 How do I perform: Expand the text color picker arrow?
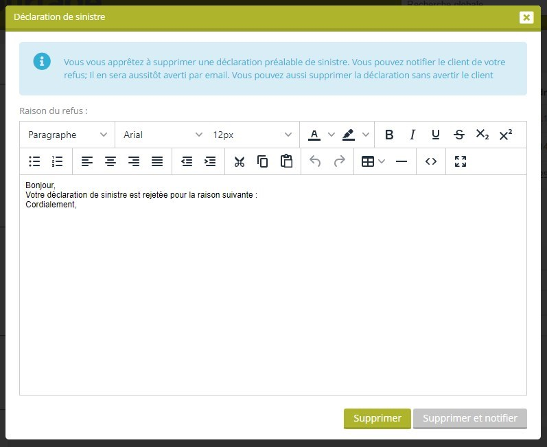click(x=331, y=135)
